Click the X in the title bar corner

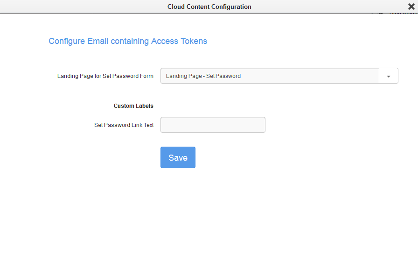[x=411, y=7]
